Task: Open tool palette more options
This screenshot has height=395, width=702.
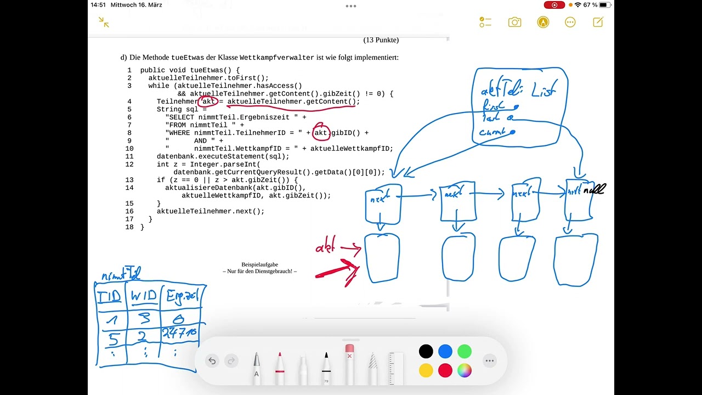Action: tap(490, 360)
